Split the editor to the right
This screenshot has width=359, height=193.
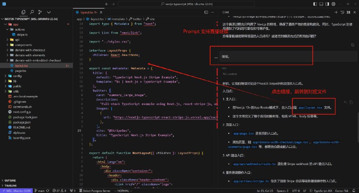point(206,13)
